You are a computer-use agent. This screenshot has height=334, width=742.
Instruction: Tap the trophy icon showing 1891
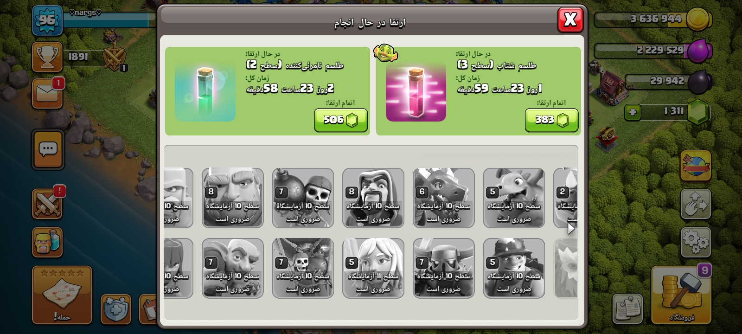pos(47,57)
